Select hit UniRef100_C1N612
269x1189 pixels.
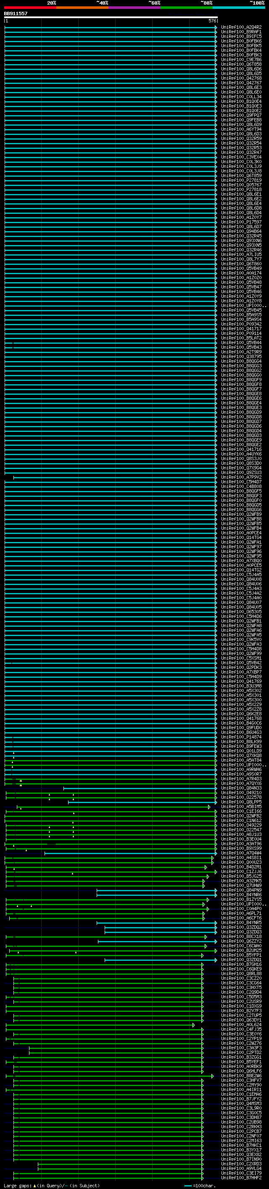[241, 821]
